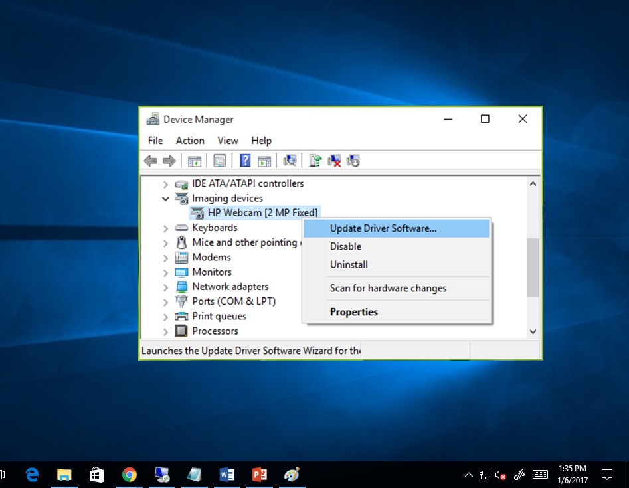The image size is (629, 488).
Task: Click the Ports (COM & LPT) icon
Action: (x=181, y=301)
